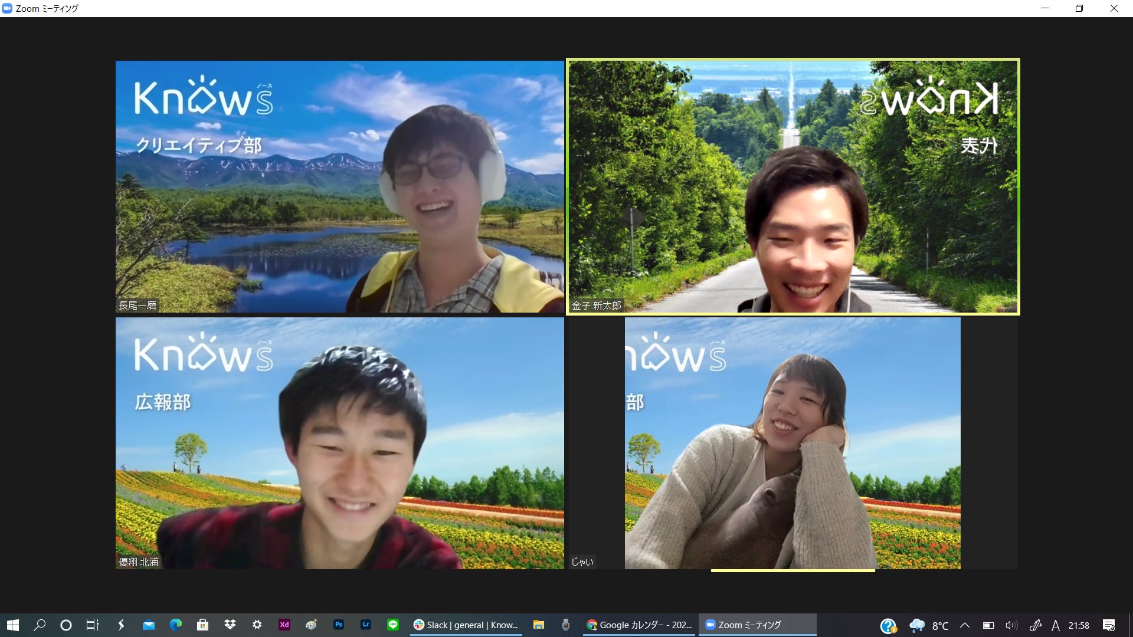Click the Task View button
Viewport: 1133px width, 637px height.
[x=93, y=625]
